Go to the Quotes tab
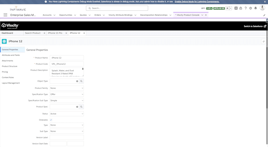Screen dimensions: 268x147 (x=83, y=15)
